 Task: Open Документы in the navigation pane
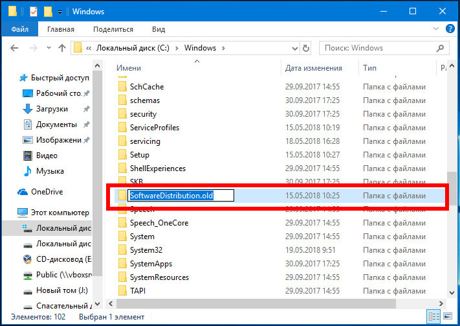point(56,124)
